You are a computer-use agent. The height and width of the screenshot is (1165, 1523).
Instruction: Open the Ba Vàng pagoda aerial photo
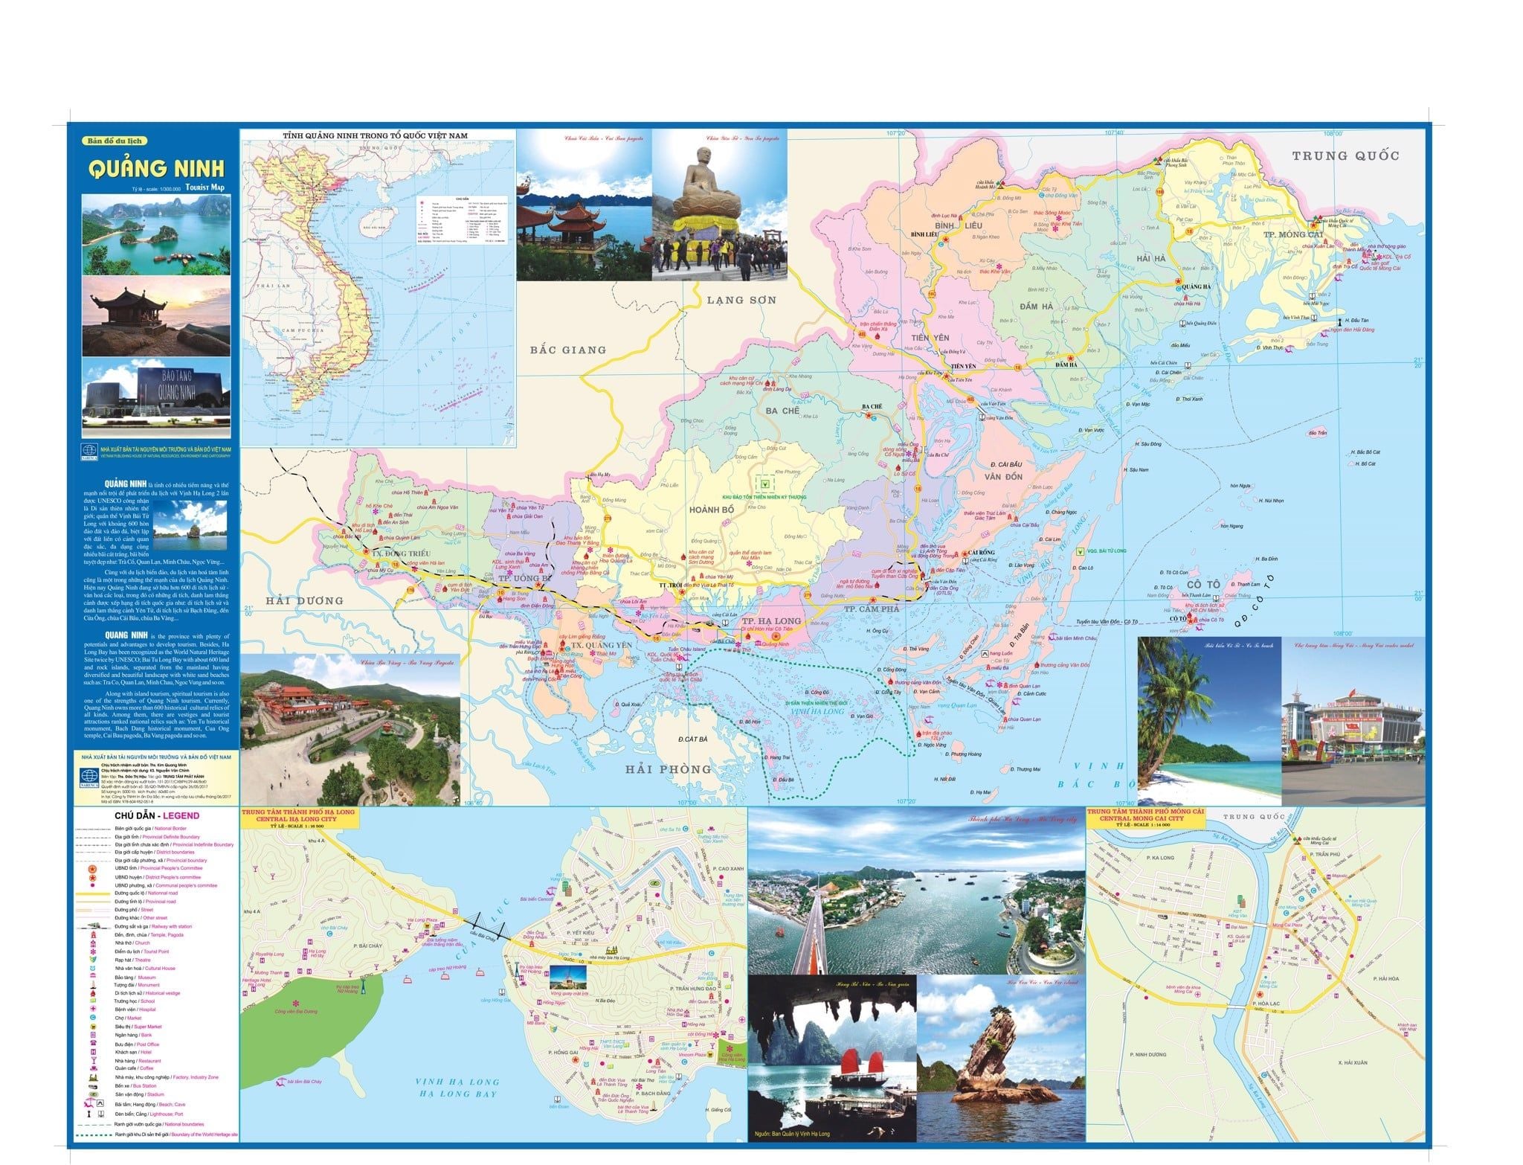click(350, 729)
